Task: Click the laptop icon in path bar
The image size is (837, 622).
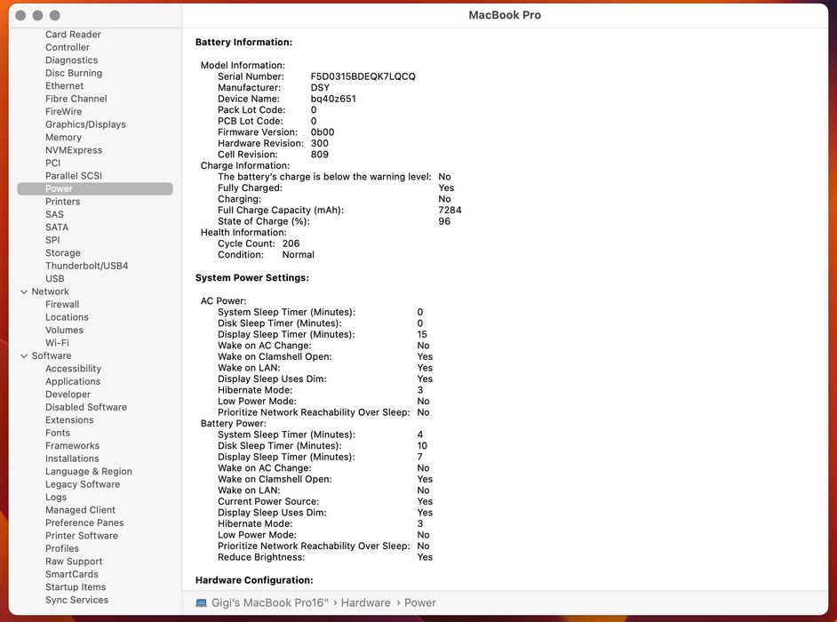Action: point(201,602)
